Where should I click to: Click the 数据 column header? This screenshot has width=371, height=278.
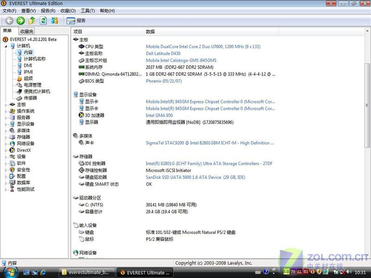(150, 32)
